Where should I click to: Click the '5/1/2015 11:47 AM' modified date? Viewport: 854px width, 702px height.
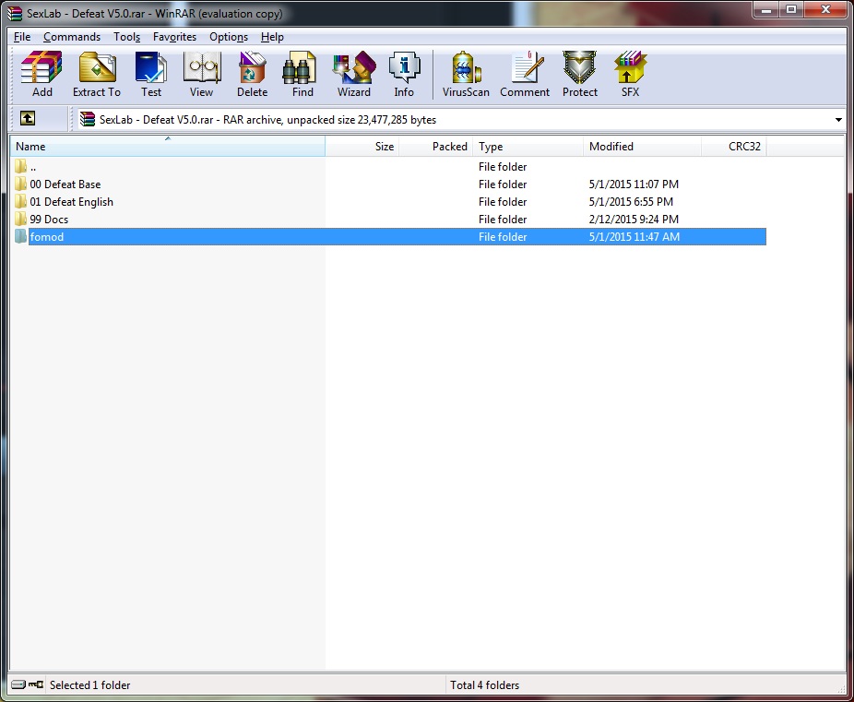click(634, 236)
